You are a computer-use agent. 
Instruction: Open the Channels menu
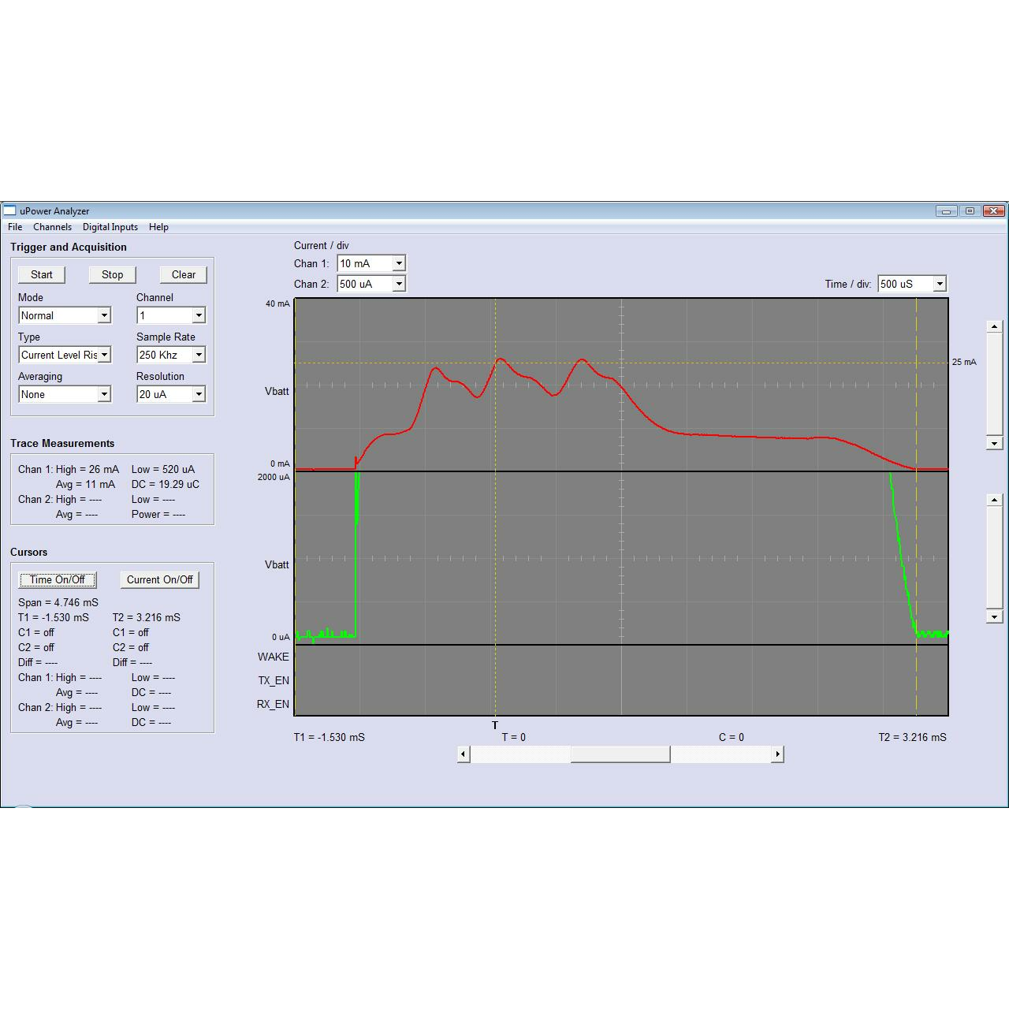(x=52, y=227)
